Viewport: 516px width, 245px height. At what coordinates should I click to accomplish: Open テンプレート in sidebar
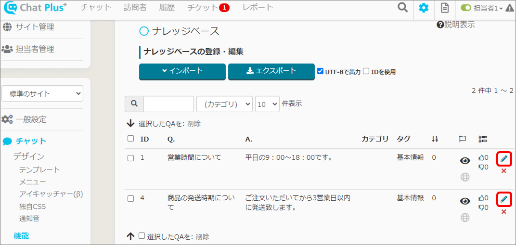tap(39, 170)
